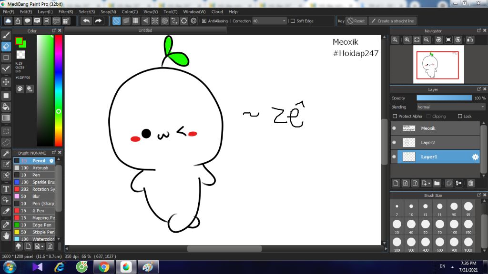The height and width of the screenshot is (274, 488).
Task: Open the Snap menu
Action: (x=108, y=12)
